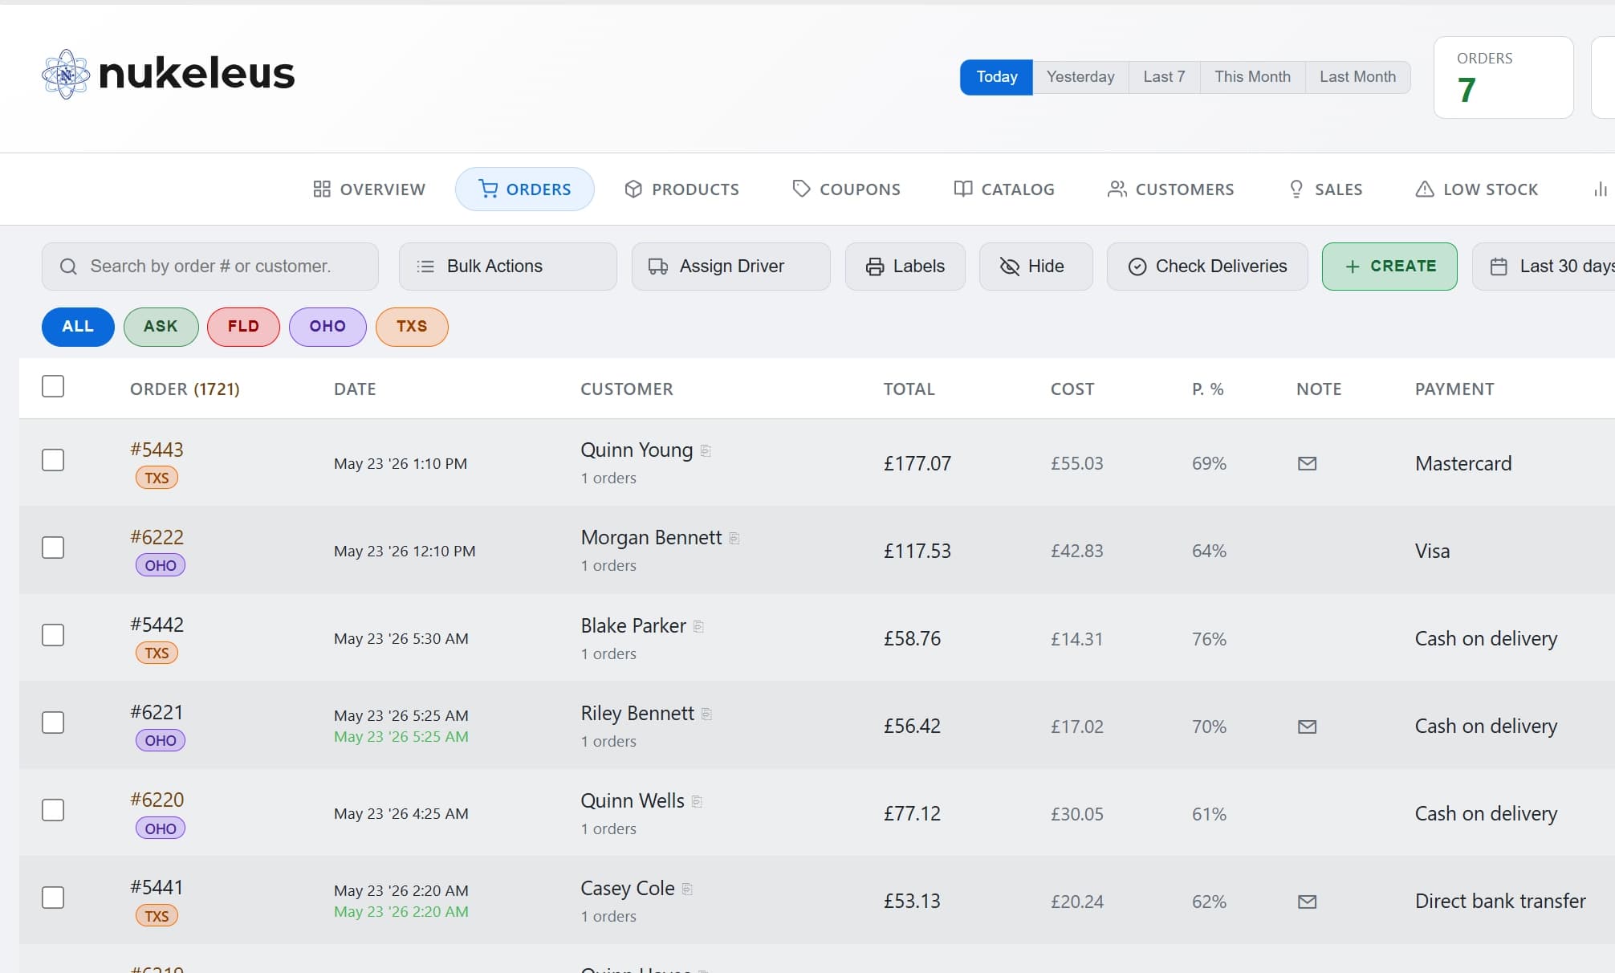This screenshot has height=973, width=1615.
Task: Click the copy icon next to Quinn Wells
Action: pos(697,802)
